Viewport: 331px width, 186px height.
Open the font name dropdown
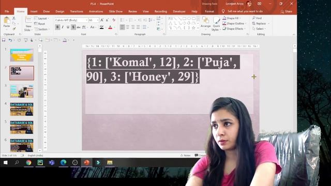tap(86, 20)
